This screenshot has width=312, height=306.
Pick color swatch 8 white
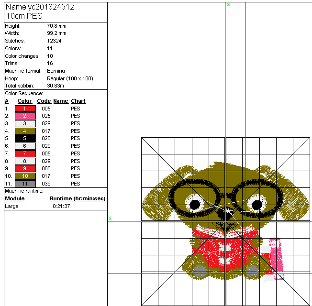(x=25, y=161)
